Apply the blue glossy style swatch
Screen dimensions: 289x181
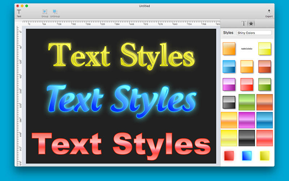pyautogui.click(x=229, y=67)
